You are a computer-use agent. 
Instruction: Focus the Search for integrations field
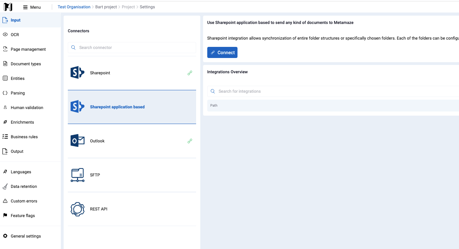click(333, 91)
